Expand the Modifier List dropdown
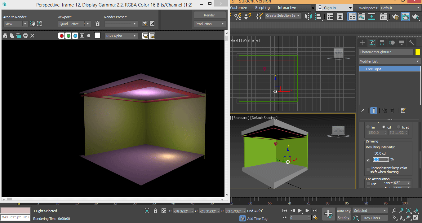Screen dimensions: 422x223 tap(389, 61)
